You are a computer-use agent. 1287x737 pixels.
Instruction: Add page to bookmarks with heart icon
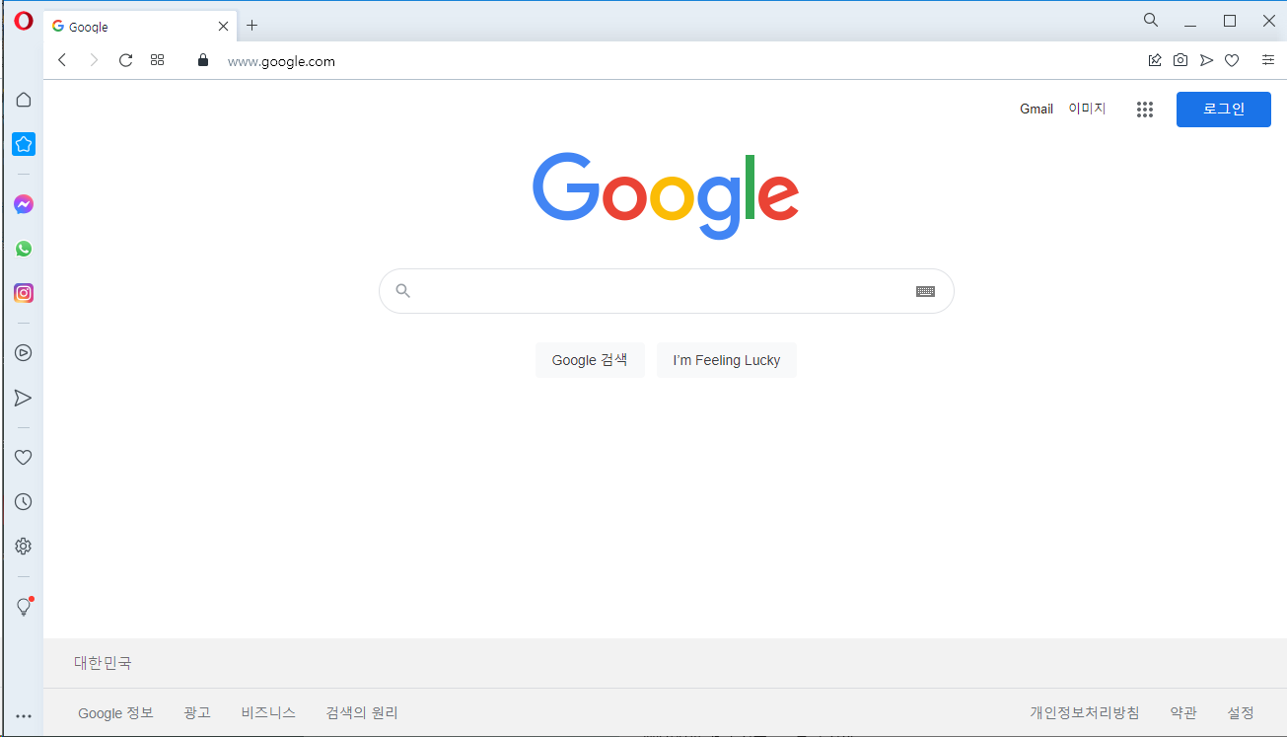coord(1232,60)
